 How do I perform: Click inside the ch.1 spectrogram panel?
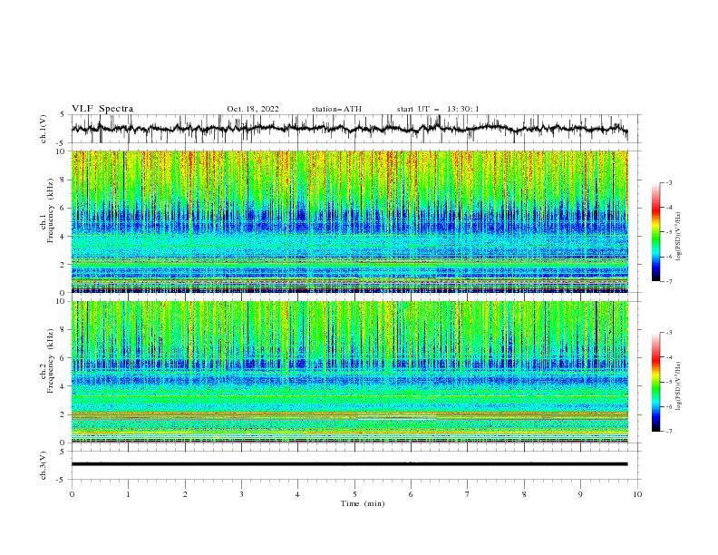[350, 221]
